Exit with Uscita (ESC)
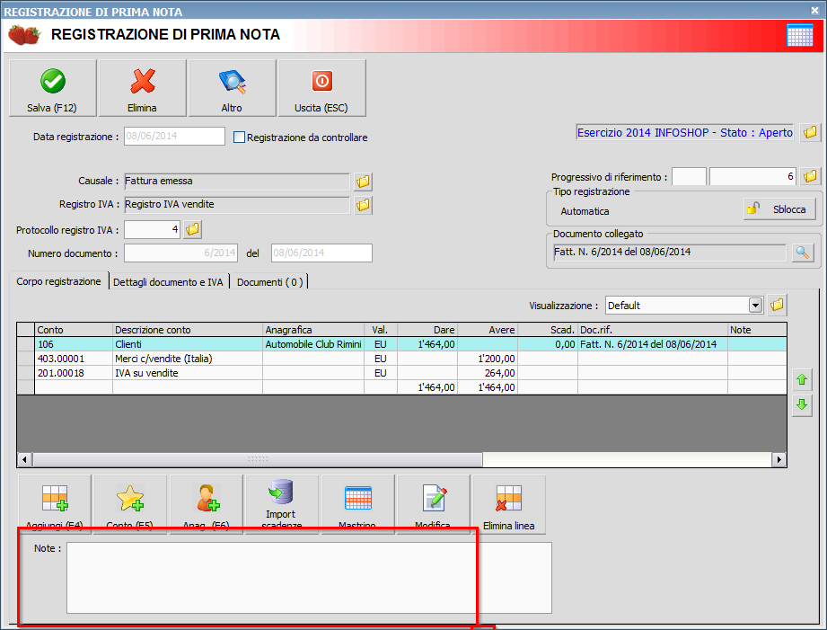The image size is (827, 630). click(x=321, y=88)
